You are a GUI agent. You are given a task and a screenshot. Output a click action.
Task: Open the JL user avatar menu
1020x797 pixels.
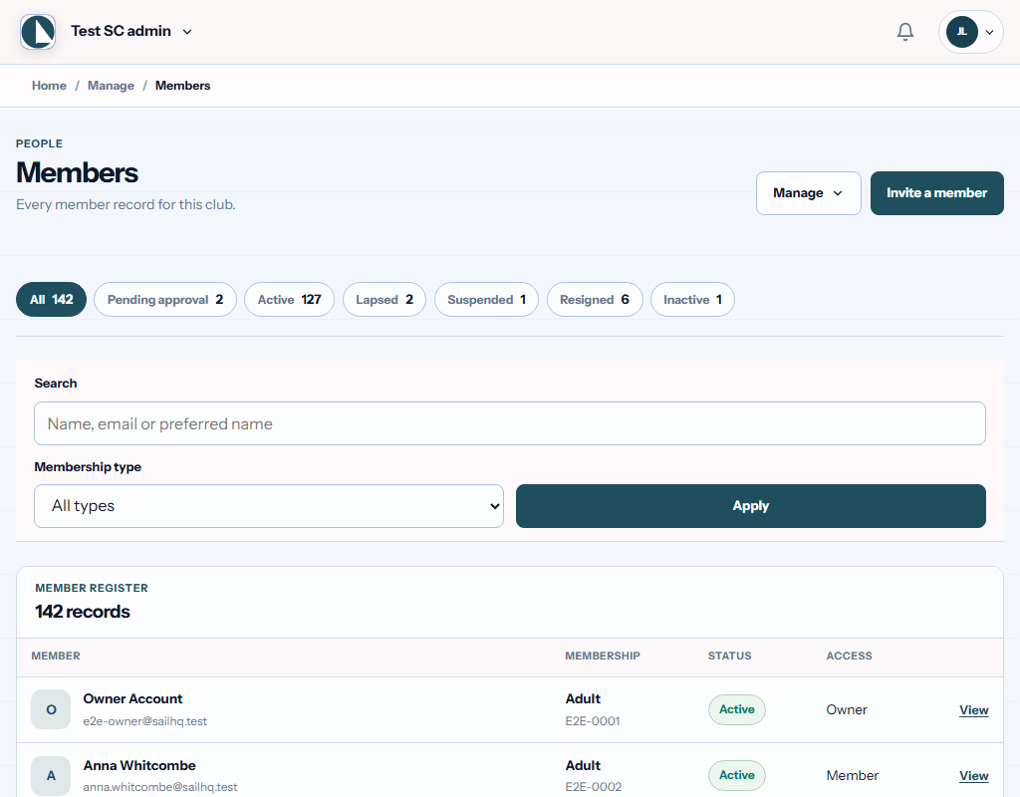(x=962, y=32)
